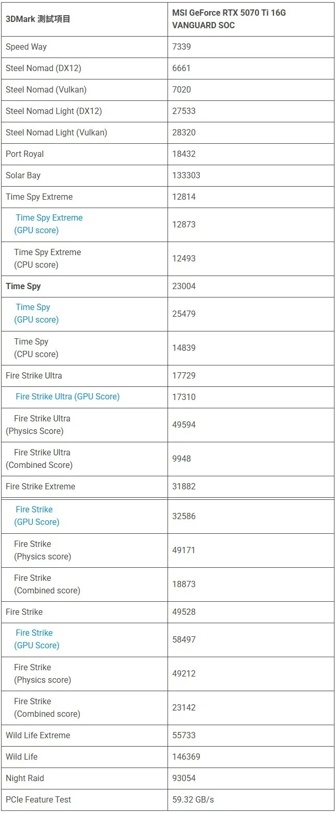335x813 pixels.
Task: Click the Wild Life Extreme row label
Action: point(38,736)
